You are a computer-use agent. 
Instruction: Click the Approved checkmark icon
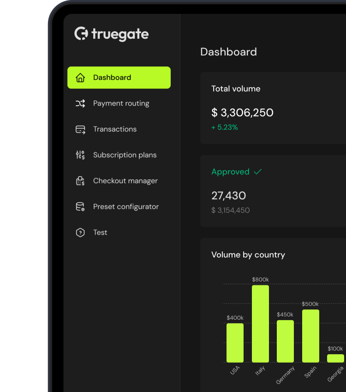257,172
